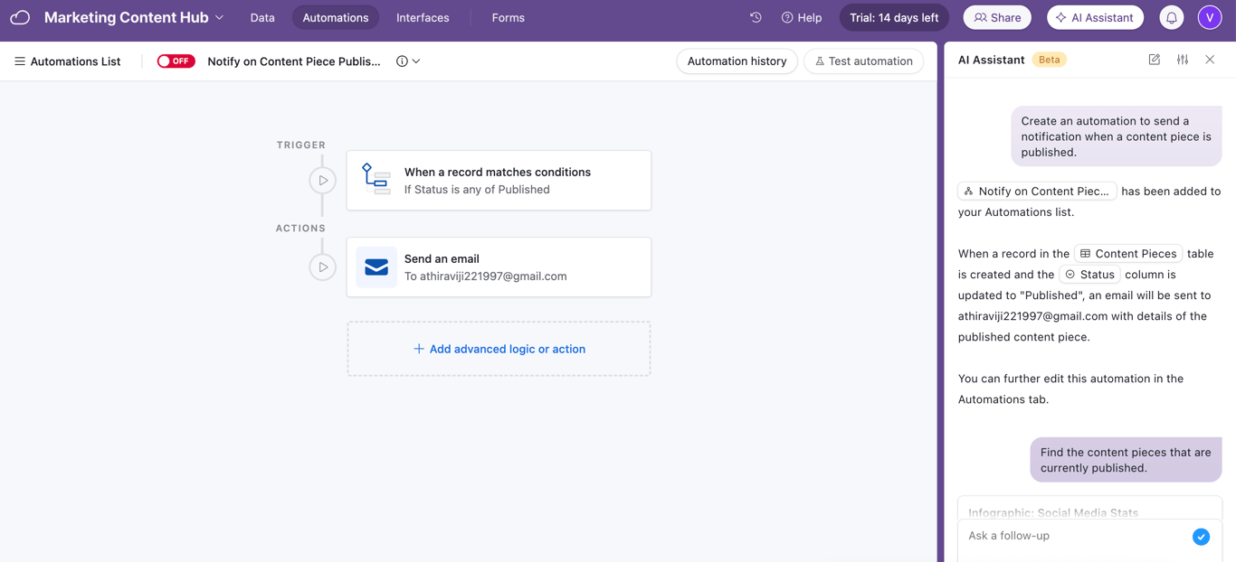The image size is (1236, 562).
Task: Click the automation name Notify on Content Piece
Action: click(x=294, y=61)
